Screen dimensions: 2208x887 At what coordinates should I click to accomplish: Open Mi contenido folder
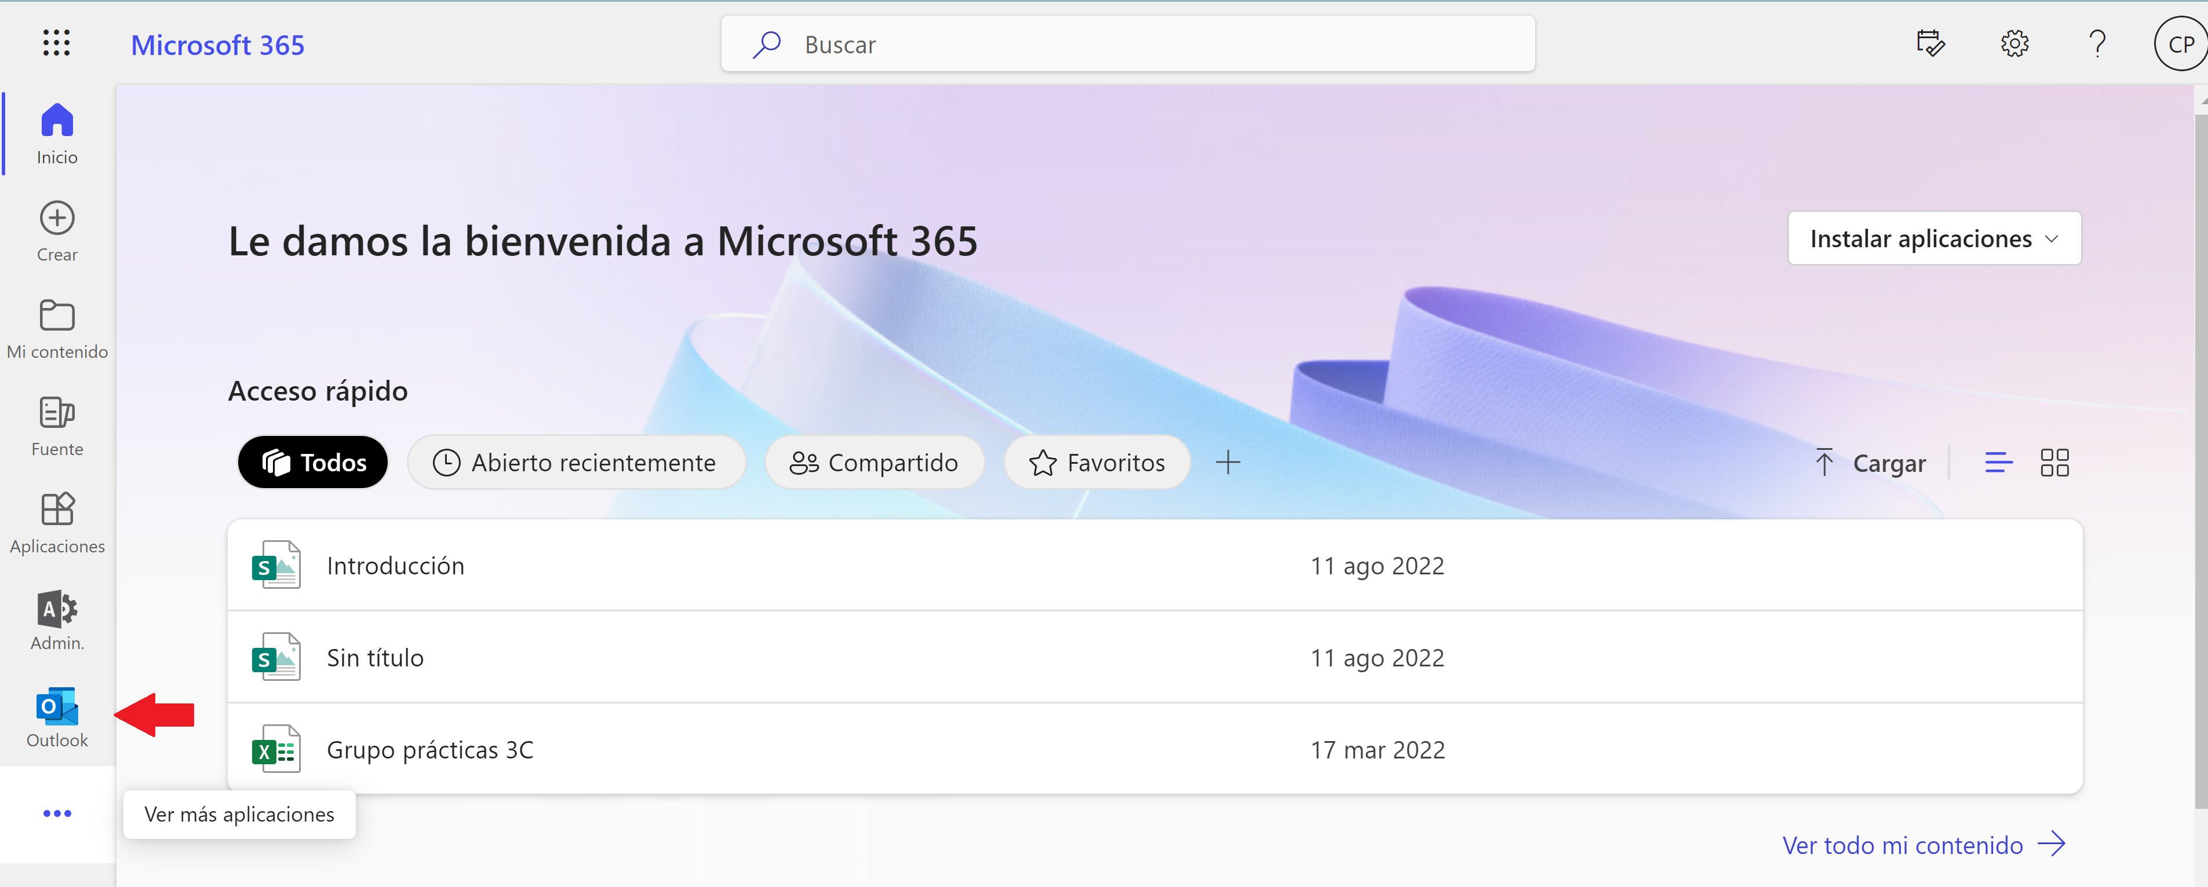tap(57, 329)
